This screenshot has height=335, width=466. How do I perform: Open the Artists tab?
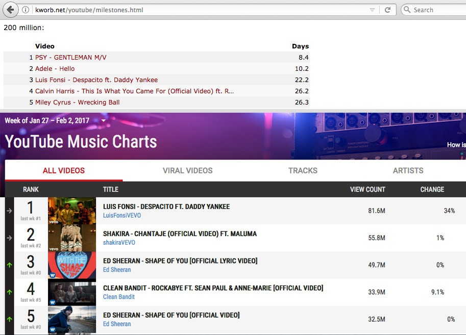408,171
